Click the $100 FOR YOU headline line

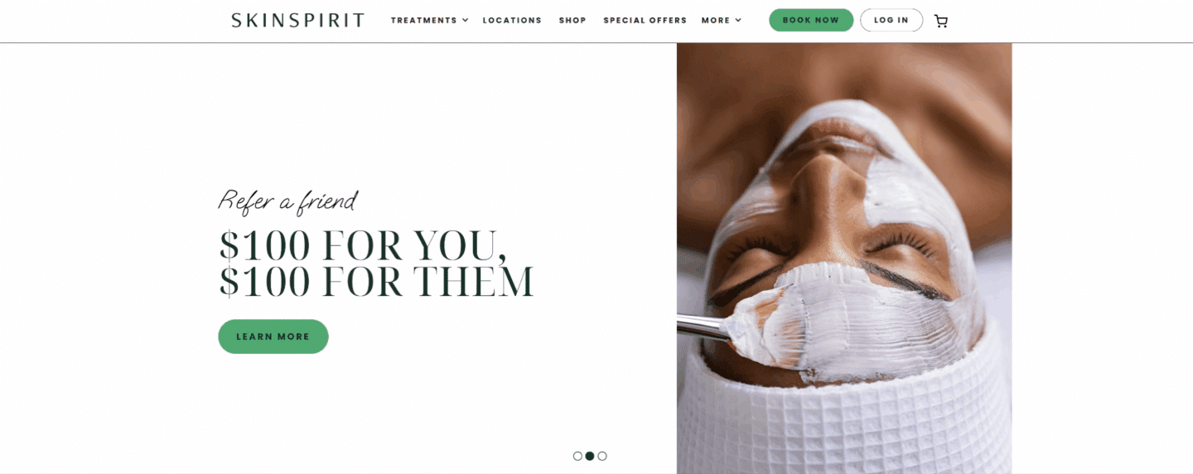[363, 244]
